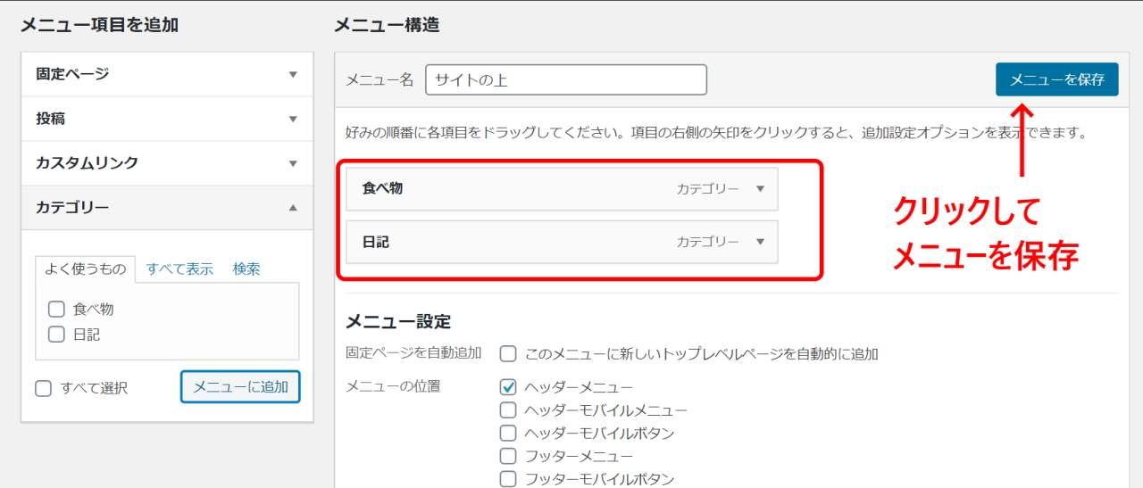Enable the フッターメニュー location checkbox
This screenshot has height=488, width=1143.
point(508,457)
